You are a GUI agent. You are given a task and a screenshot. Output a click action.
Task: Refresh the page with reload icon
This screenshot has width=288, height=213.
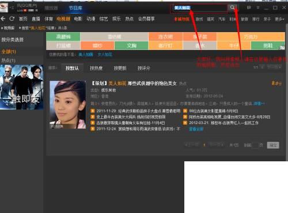coord(12,19)
